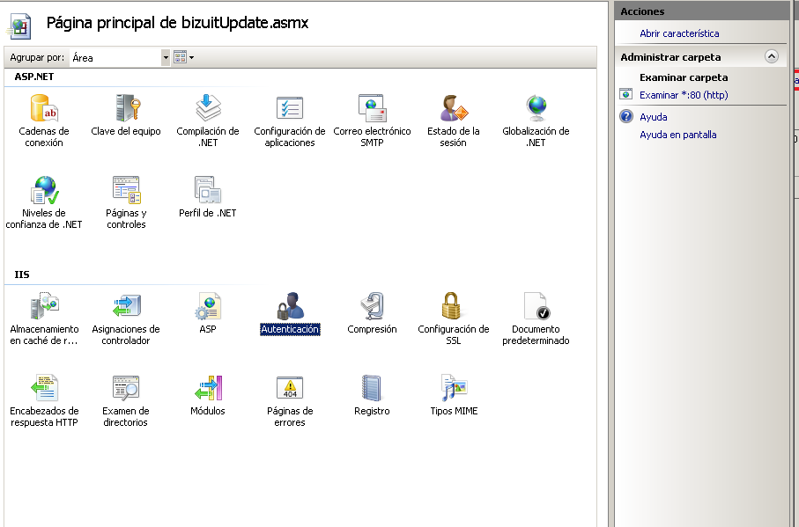
Task: Select Compilación de .NET icon
Action: click(x=208, y=108)
